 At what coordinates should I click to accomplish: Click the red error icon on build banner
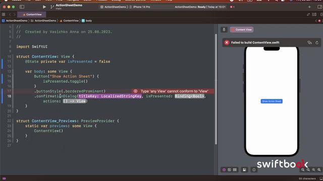click(x=227, y=42)
